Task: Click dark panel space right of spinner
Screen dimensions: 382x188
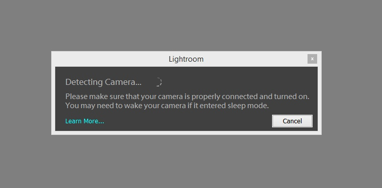Action: pyautogui.click(x=239, y=82)
